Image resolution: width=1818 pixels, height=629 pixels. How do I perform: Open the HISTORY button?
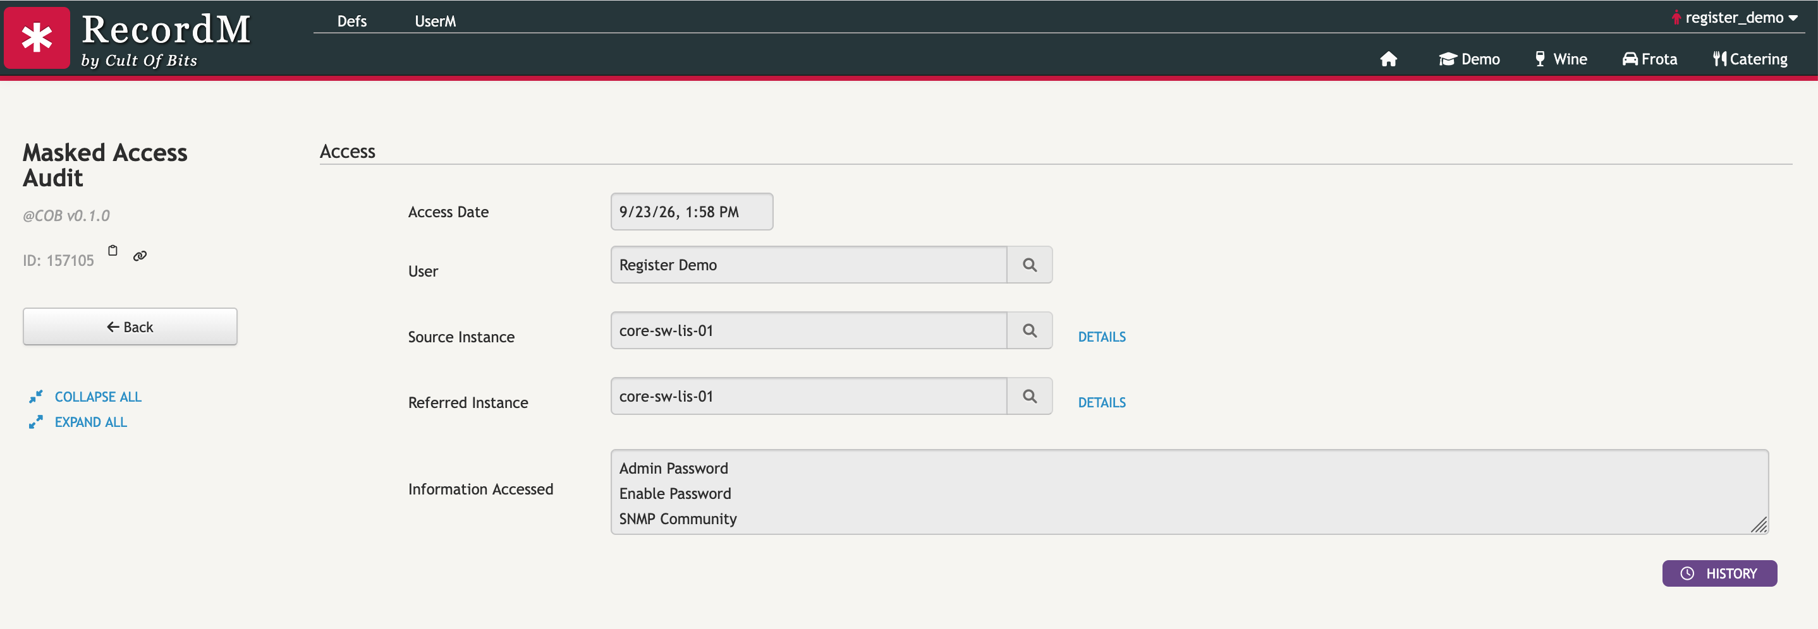(1719, 573)
